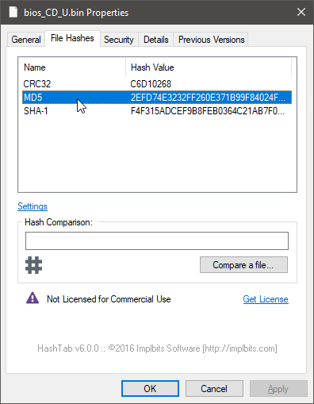Viewport: 314px width, 404px height.
Task: Sort by the Name column header
Action: pyautogui.click(x=72, y=67)
